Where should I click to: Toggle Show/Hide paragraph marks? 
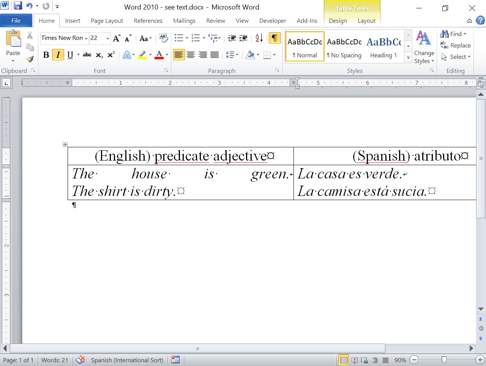pyautogui.click(x=275, y=38)
